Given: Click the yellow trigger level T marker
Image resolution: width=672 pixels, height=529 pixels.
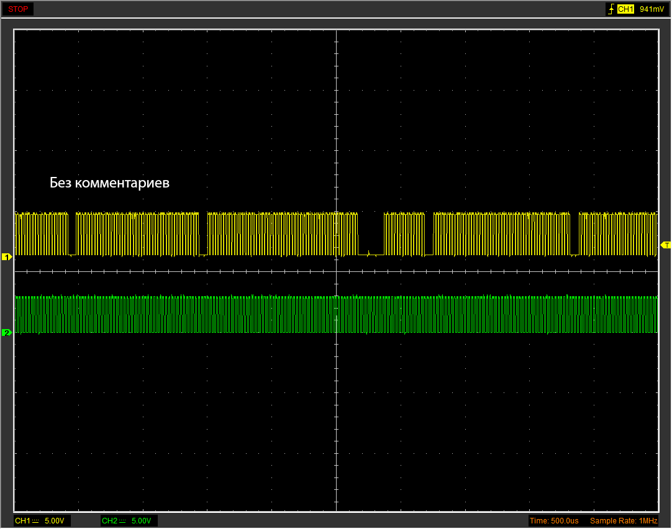Looking at the screenshot, I should pyautogui.click(x=666, y=245).
